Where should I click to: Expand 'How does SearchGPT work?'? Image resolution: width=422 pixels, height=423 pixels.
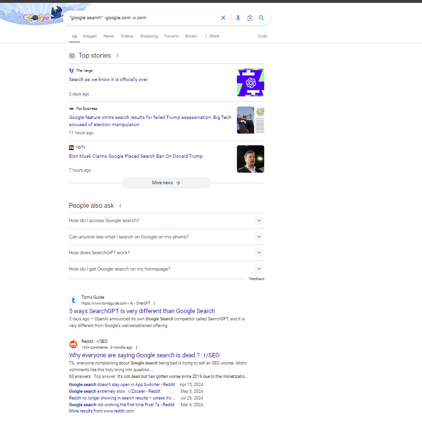(166, 253)
